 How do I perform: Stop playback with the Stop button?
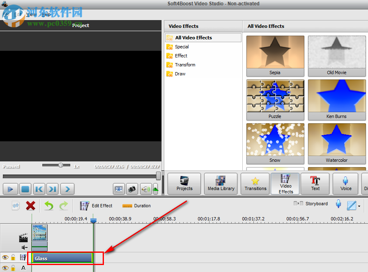25,189
